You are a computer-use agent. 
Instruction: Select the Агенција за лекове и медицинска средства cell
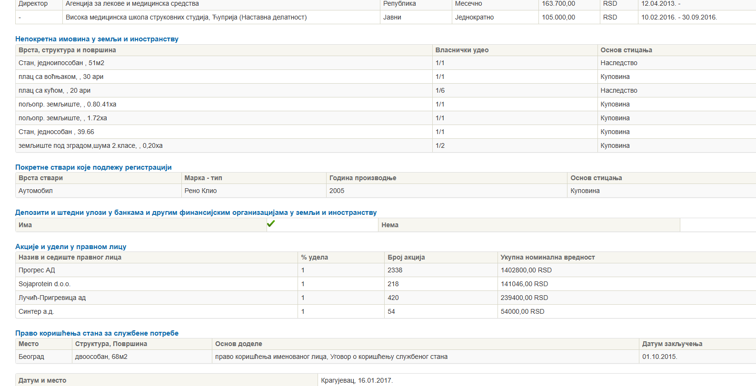tap(132, 4)
